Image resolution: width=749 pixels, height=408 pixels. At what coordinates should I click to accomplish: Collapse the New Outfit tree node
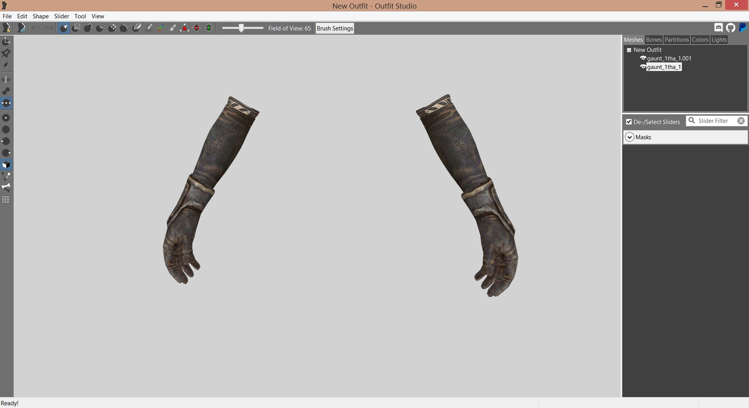point(629,50)
